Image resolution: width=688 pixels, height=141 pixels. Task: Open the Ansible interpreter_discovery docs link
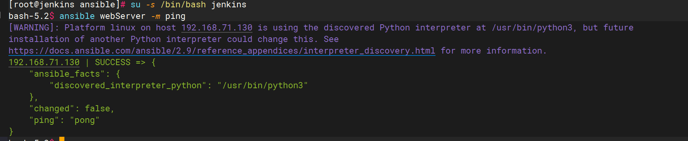(x=222, y=51)
